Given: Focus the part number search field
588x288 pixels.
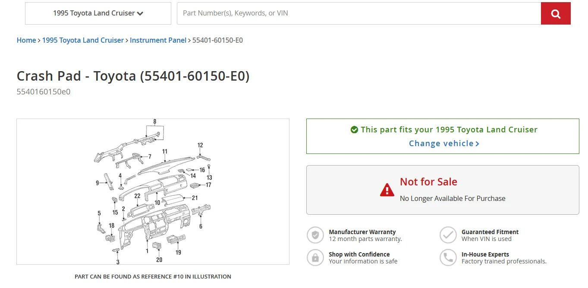Looking at the screenshot, I should pyautogui.click(x=358, y=13).
